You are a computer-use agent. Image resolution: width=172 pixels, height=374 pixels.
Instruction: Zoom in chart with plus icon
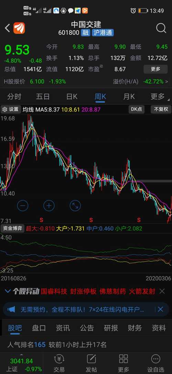click(x=49, y=205)
